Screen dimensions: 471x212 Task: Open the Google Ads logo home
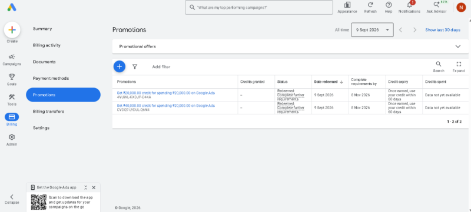pos(12,7)
